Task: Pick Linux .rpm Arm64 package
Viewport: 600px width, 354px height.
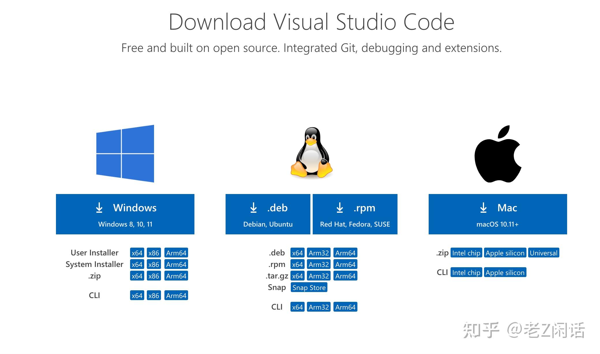Action: click(x=345, y=264)
